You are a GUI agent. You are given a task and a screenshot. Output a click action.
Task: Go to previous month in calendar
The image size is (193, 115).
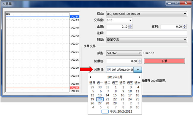click(91, 77)
